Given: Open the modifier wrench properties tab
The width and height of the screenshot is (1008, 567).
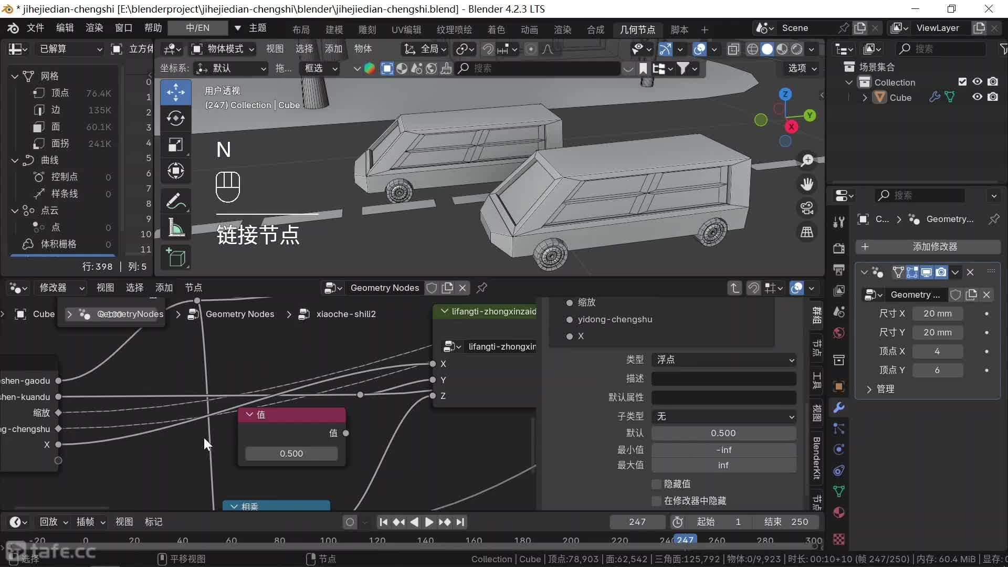Looking at the screenshot, I should coord(839,407).
